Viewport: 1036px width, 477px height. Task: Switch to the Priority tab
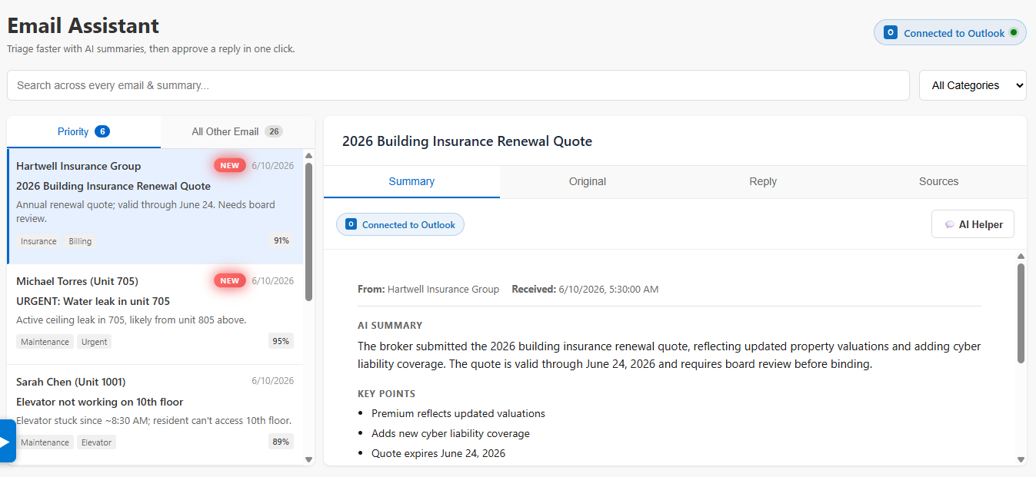click(84, 131)
